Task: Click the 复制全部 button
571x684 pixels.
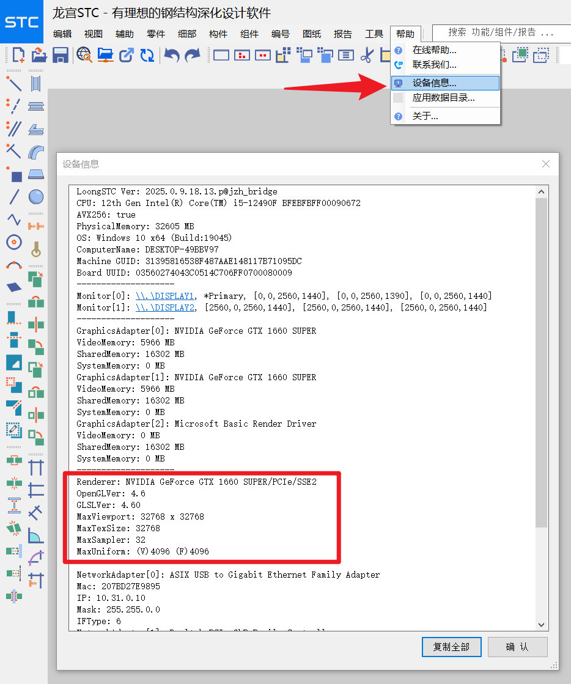Action: coord(451,647)
